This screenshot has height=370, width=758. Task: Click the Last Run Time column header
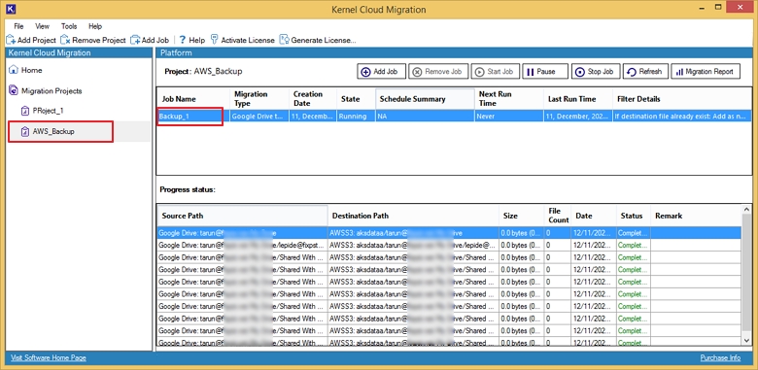[578, 98]
